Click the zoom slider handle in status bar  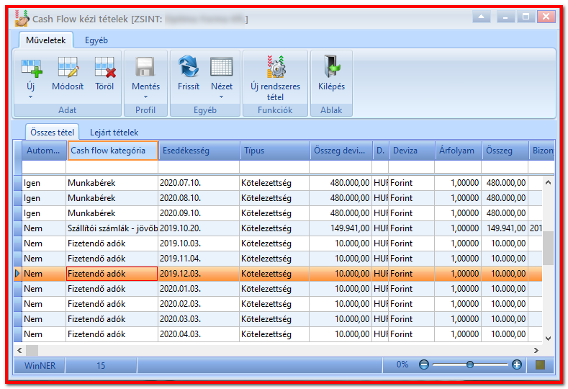[470, 365]
